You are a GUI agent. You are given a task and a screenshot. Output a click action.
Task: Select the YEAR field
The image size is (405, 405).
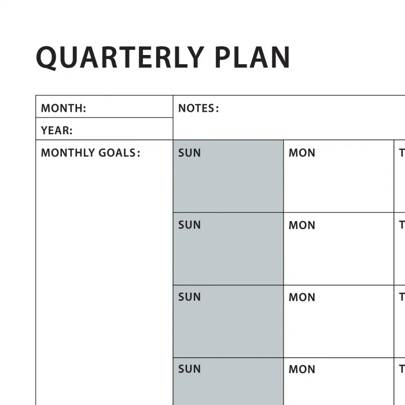tap(104, 130)
